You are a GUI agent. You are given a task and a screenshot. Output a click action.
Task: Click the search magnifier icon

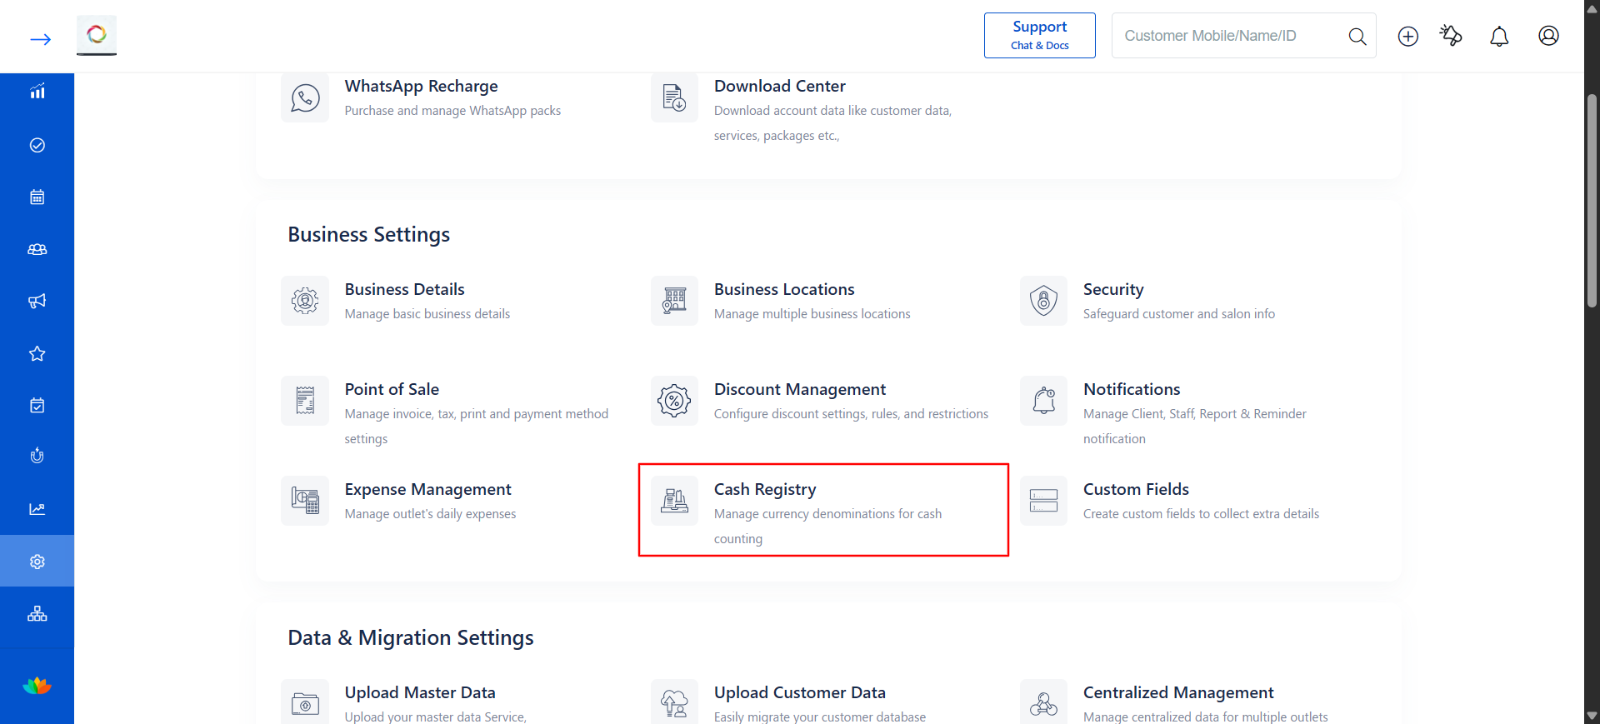click(1357, 36)
